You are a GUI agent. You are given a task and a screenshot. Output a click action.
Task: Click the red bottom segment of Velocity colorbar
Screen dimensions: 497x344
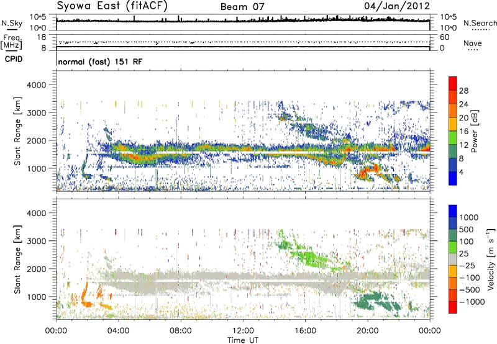[453, 307]
